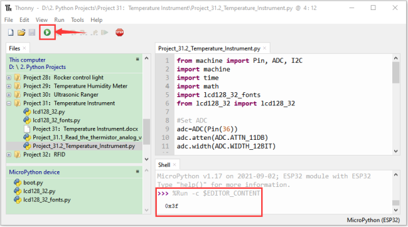Screen dimensions: 408x227
Task: Click the This computer heading link
Action: pyautogui.click(x=27, y=60)
